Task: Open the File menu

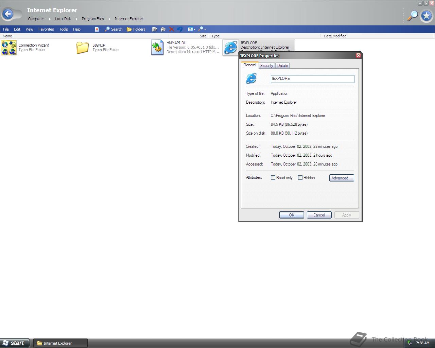Action: (6, 29)
